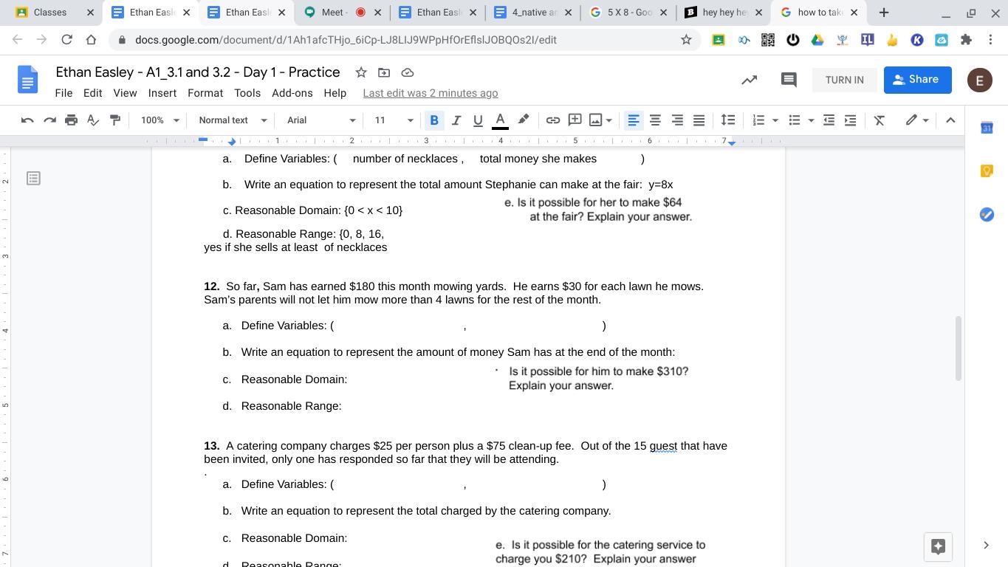Open the Docs home icon
The image size is (1008, 567).
28,80
